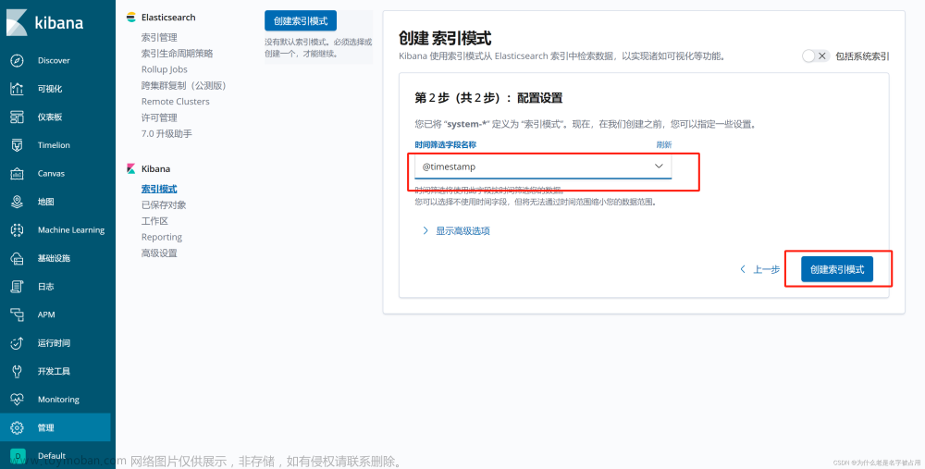Go to Machine Learning in sidebar
The height and width of the screenshot is (469, 925).
tap(71, 230)
